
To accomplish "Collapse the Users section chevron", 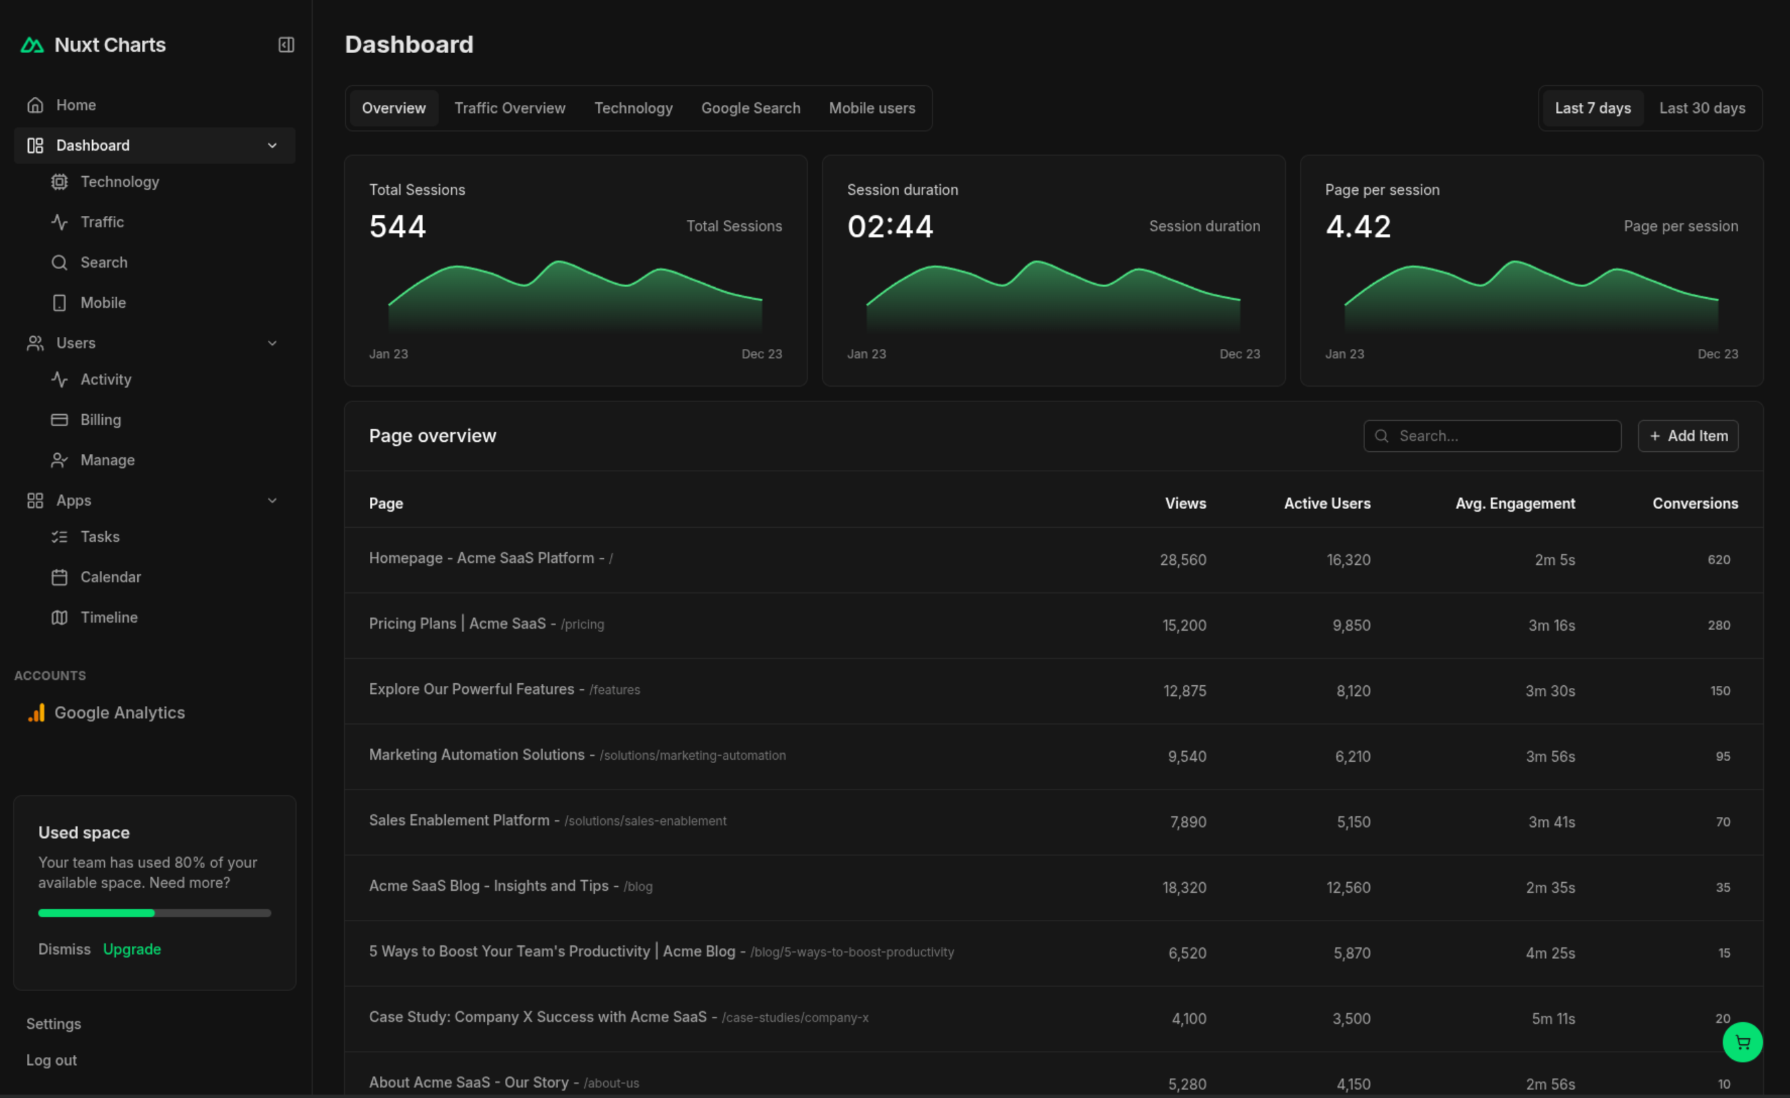I will point(272,343).
